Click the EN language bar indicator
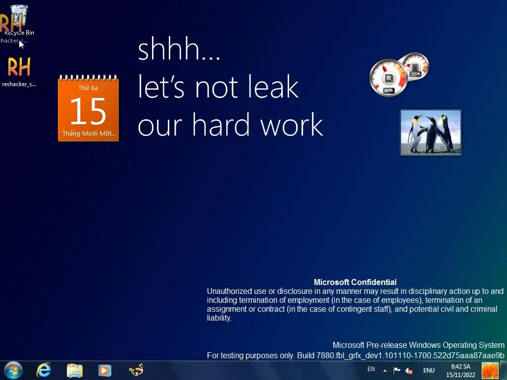This screenshot has width=507, height=380. (x=371, y=369)
